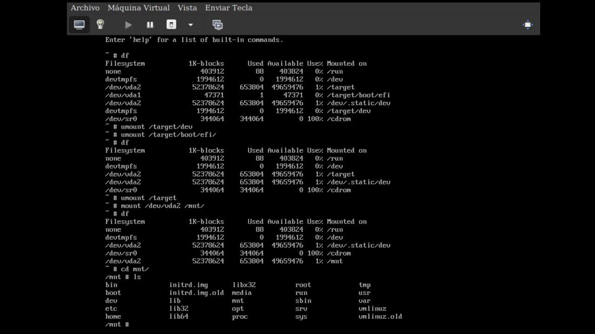The height and width of the screenshot is (334, 595).
Task: Open the snapshots manager icon
Action: click(217, 25)
